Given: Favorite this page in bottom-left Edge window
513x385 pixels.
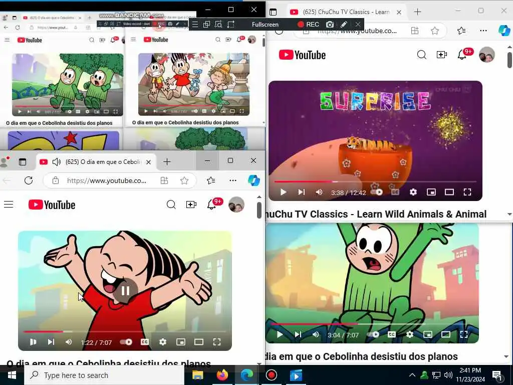Looking at the screenshot, I should pyautogui.click(x=184, y=180).
